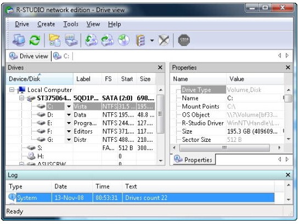Screen dimensions: 299x224
Task: Click the Value column header in Properties
Action: (255, 79)
